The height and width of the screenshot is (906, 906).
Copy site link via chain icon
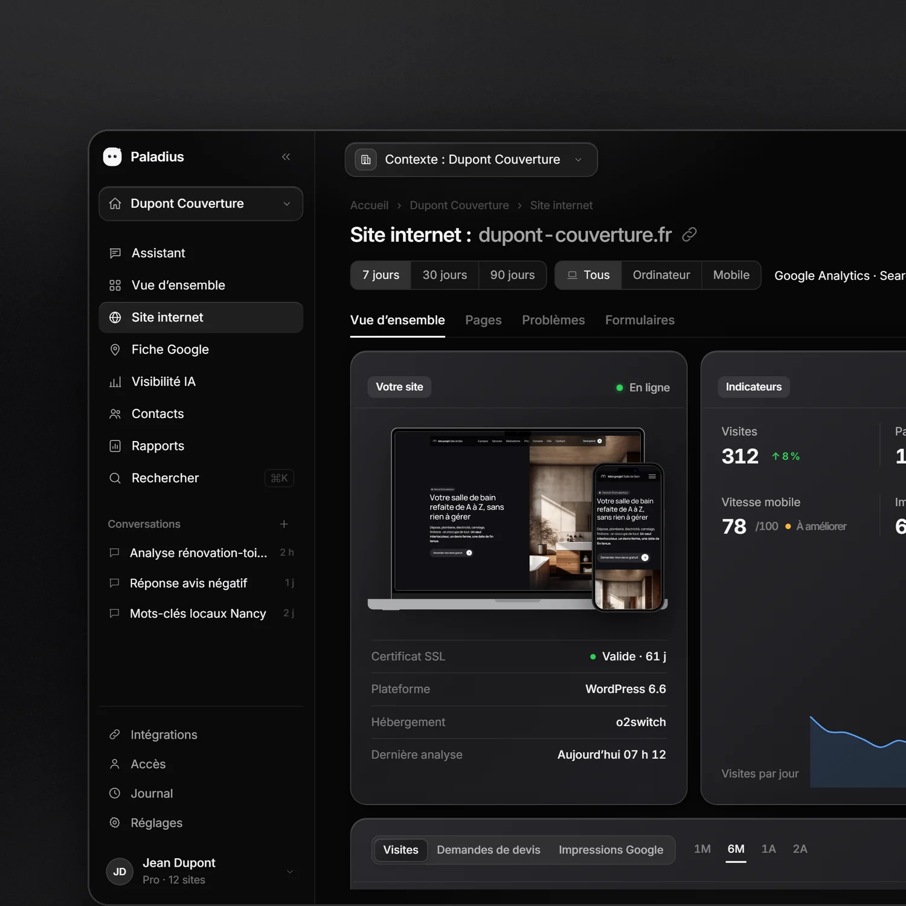pyautogui.click(x=689, y=234)
